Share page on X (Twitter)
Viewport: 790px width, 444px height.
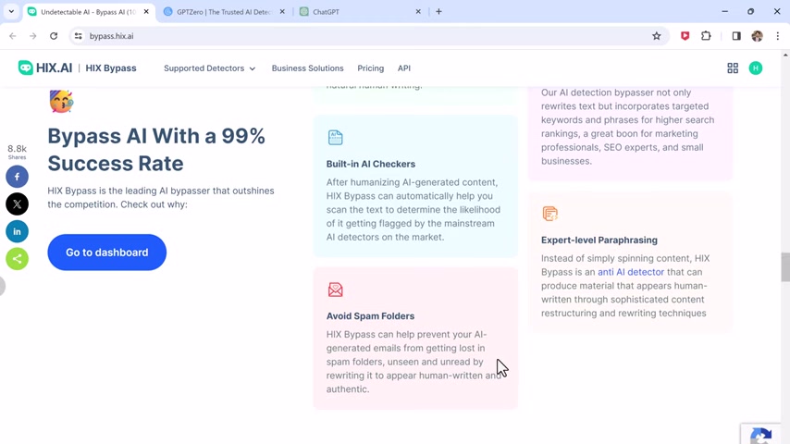[18, 204]
